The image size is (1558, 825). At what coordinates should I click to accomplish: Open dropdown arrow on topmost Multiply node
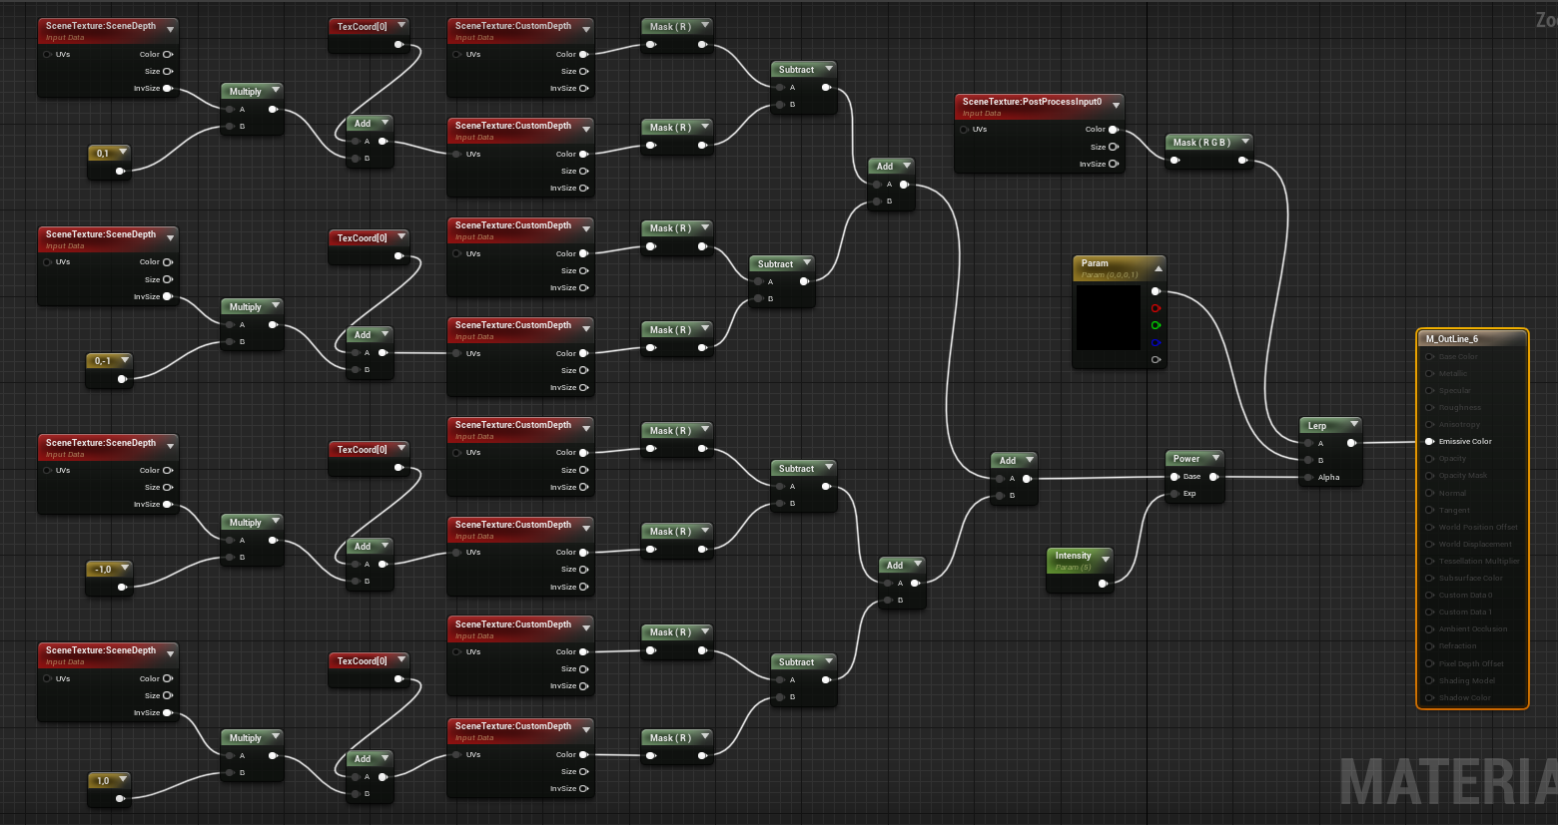point(274,90)
